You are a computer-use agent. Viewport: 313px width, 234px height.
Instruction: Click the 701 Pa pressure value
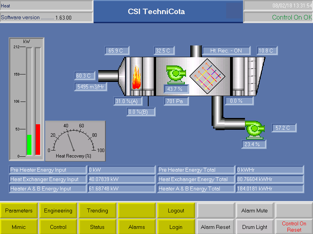point(176,101)
